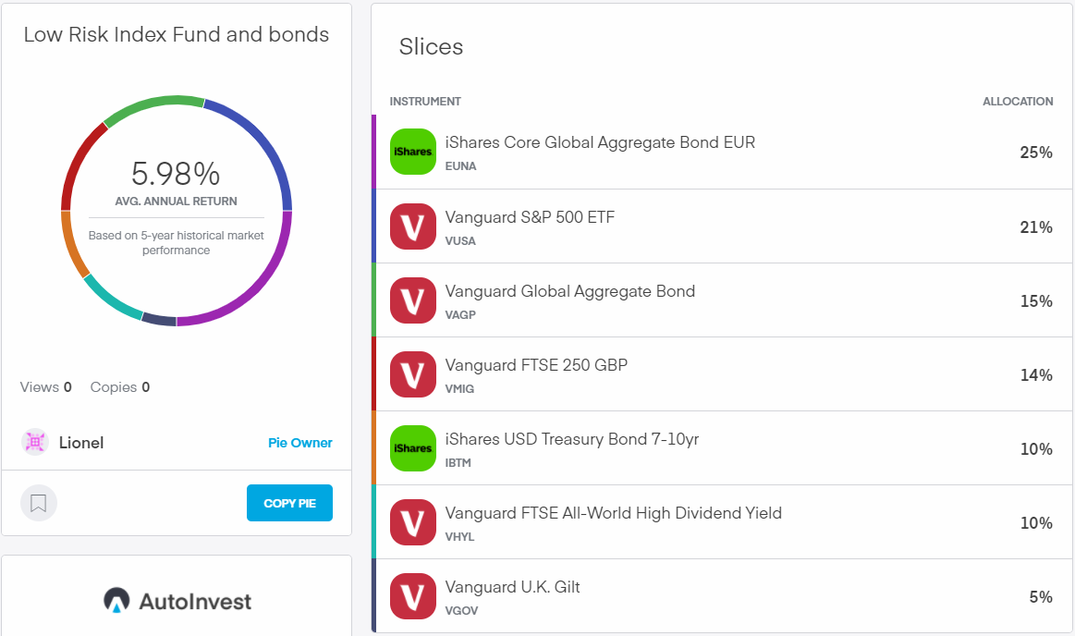Click the AutoInvest logo

pos(177,601)
